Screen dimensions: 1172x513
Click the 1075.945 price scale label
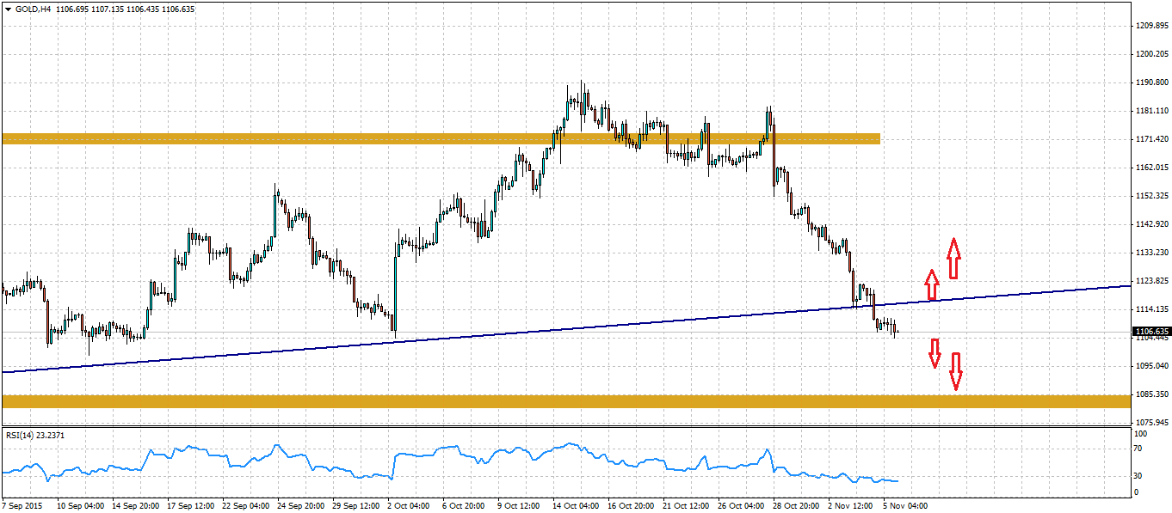click(1152, 423)
